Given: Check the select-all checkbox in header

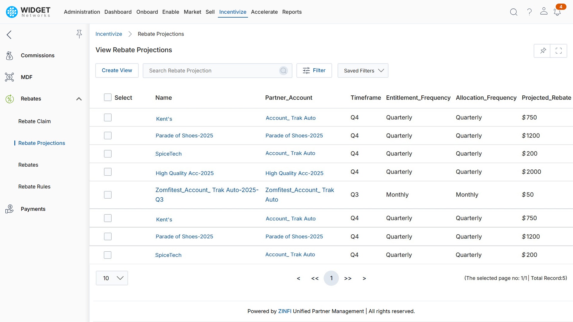Looking at the screenshot, I should [x=107, y=97].
